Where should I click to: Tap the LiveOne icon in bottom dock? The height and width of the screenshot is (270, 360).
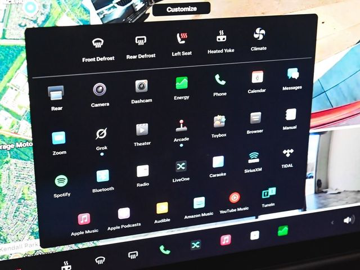pos(196,245)
